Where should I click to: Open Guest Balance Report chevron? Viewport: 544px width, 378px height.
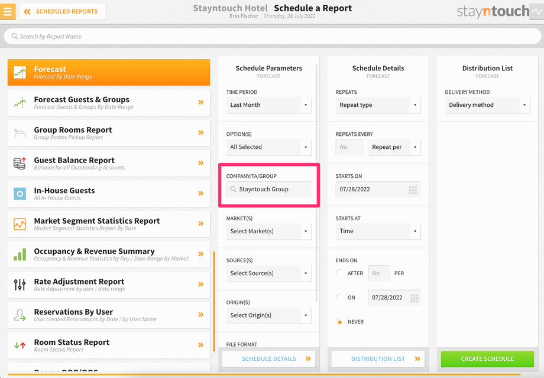click(201, 163)
